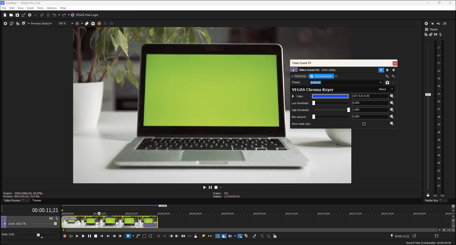Open the Insert menu
The width and height of the screenshot is (456, 245).
[30, 8]
